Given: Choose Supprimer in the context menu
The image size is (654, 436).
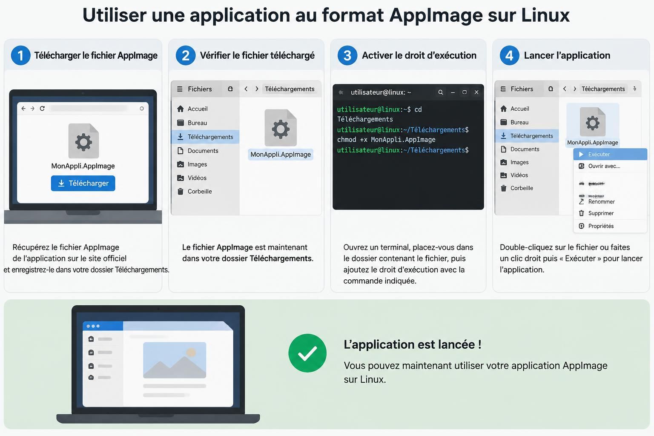Looking at the screenshot, I should pos(610,213).
